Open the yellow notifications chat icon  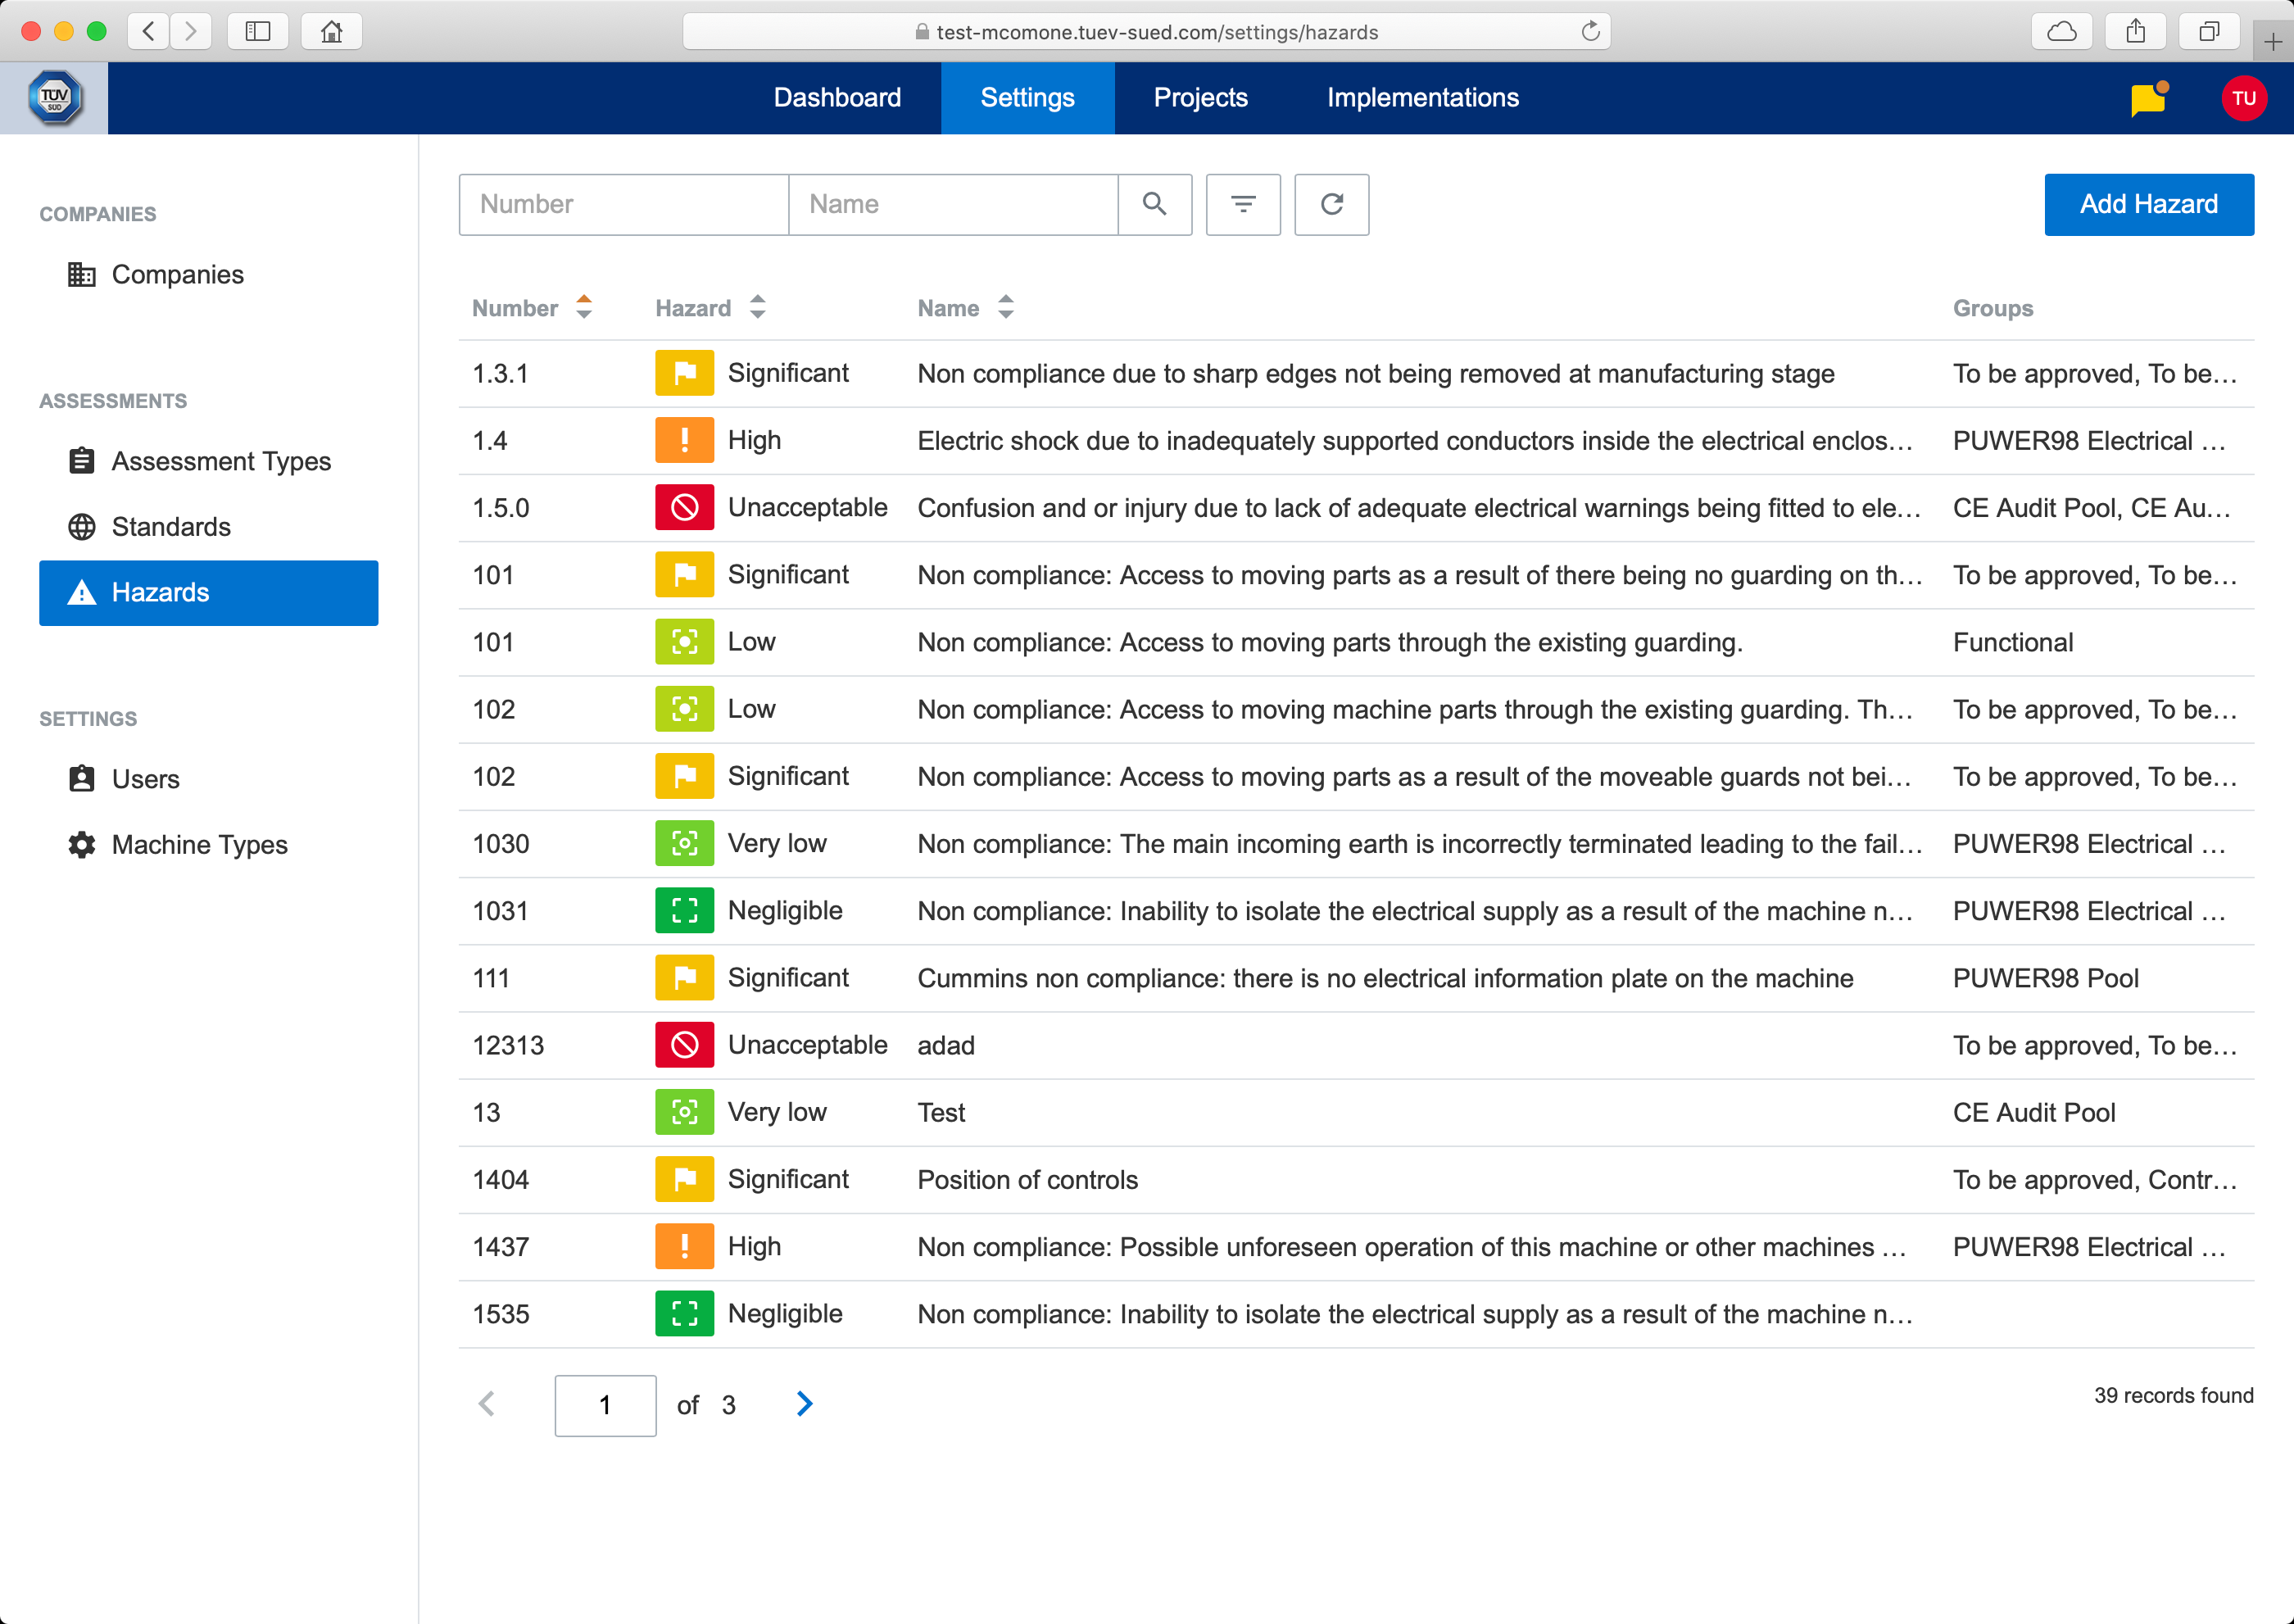[x=2147, y=98]
